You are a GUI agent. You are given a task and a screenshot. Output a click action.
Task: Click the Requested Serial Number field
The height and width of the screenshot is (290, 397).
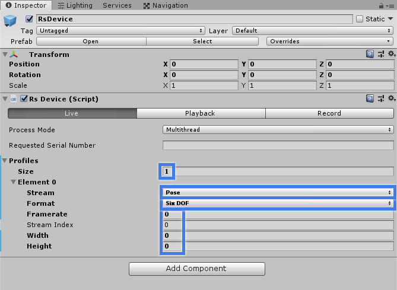(278, 145)
